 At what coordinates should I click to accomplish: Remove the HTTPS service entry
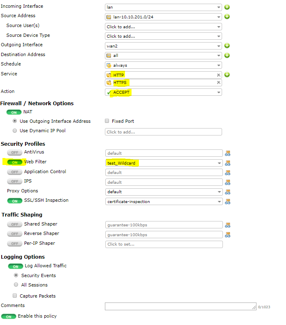(x=218, y=83)
